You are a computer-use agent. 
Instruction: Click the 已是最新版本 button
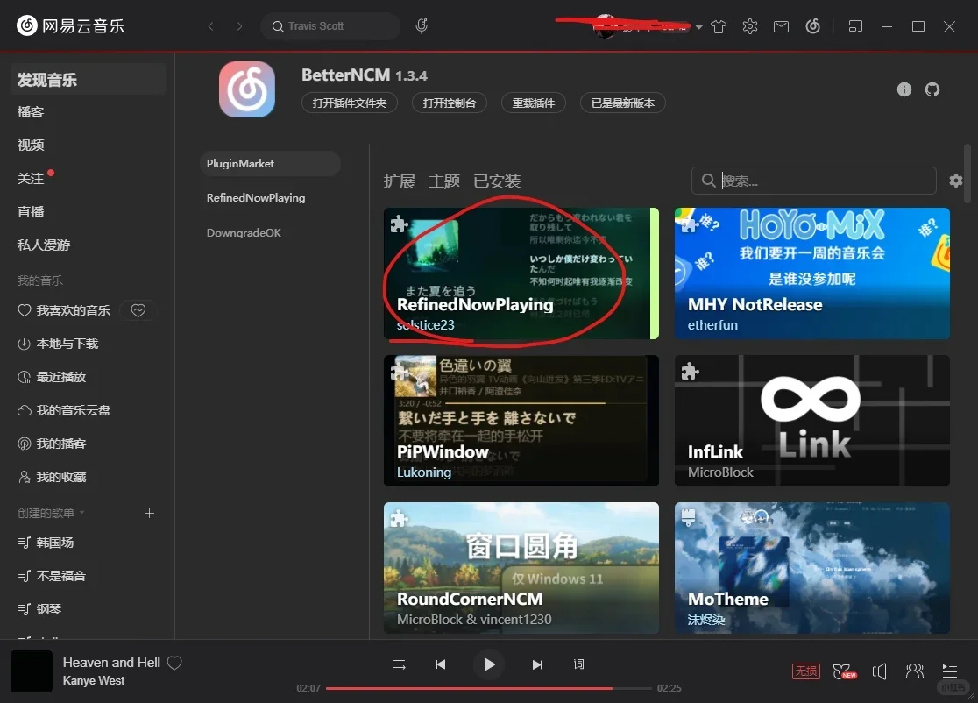point(622,103)
